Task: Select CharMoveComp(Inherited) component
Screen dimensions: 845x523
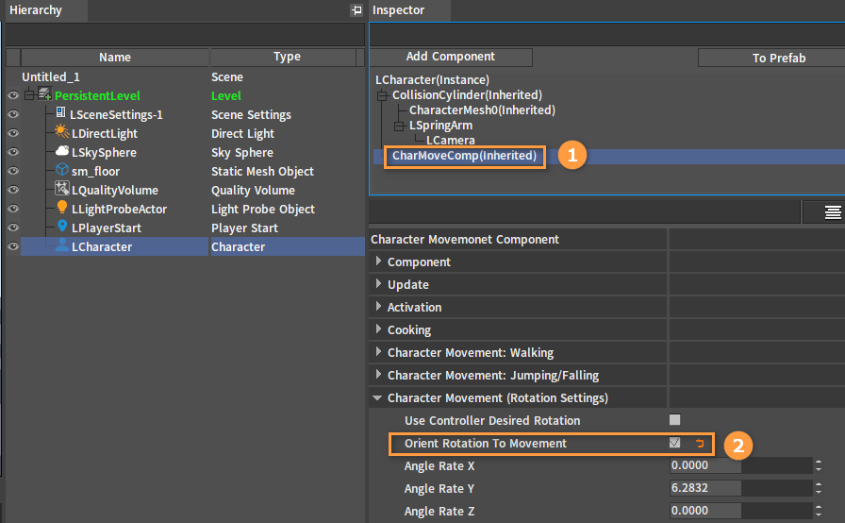Action: coord(464,156)
